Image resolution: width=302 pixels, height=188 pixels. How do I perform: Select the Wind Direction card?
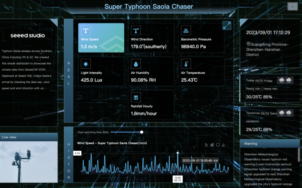coord(151,38)
